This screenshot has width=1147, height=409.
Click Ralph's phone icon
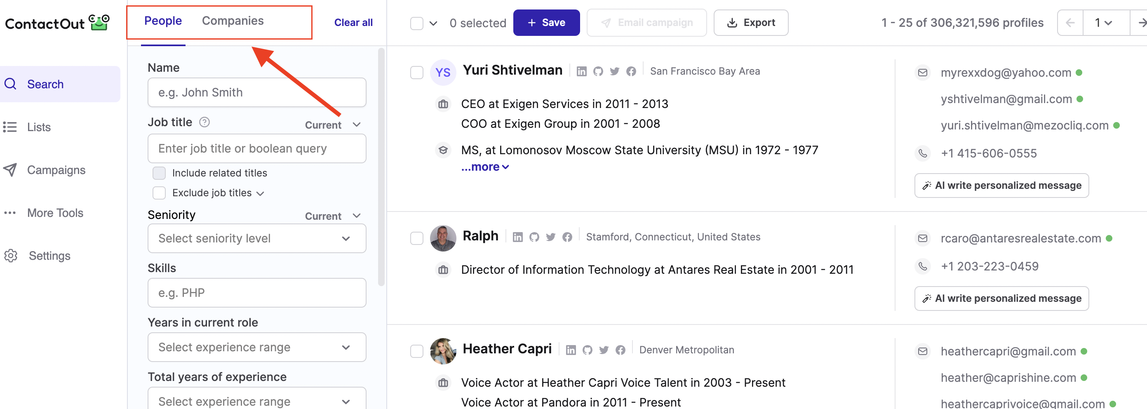tap(923, 266)
